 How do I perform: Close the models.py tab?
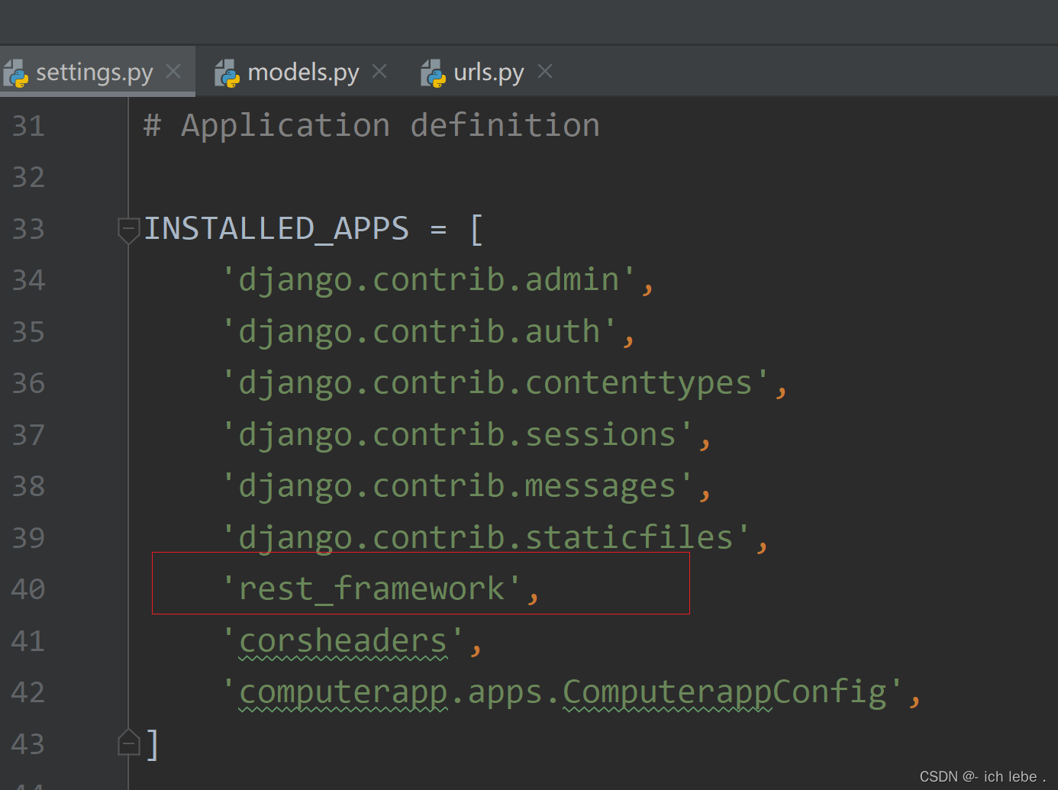[x=379, y=71]
